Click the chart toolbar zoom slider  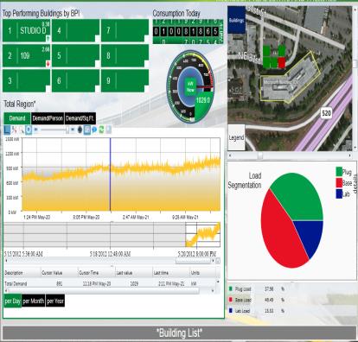tap(54, 130)
